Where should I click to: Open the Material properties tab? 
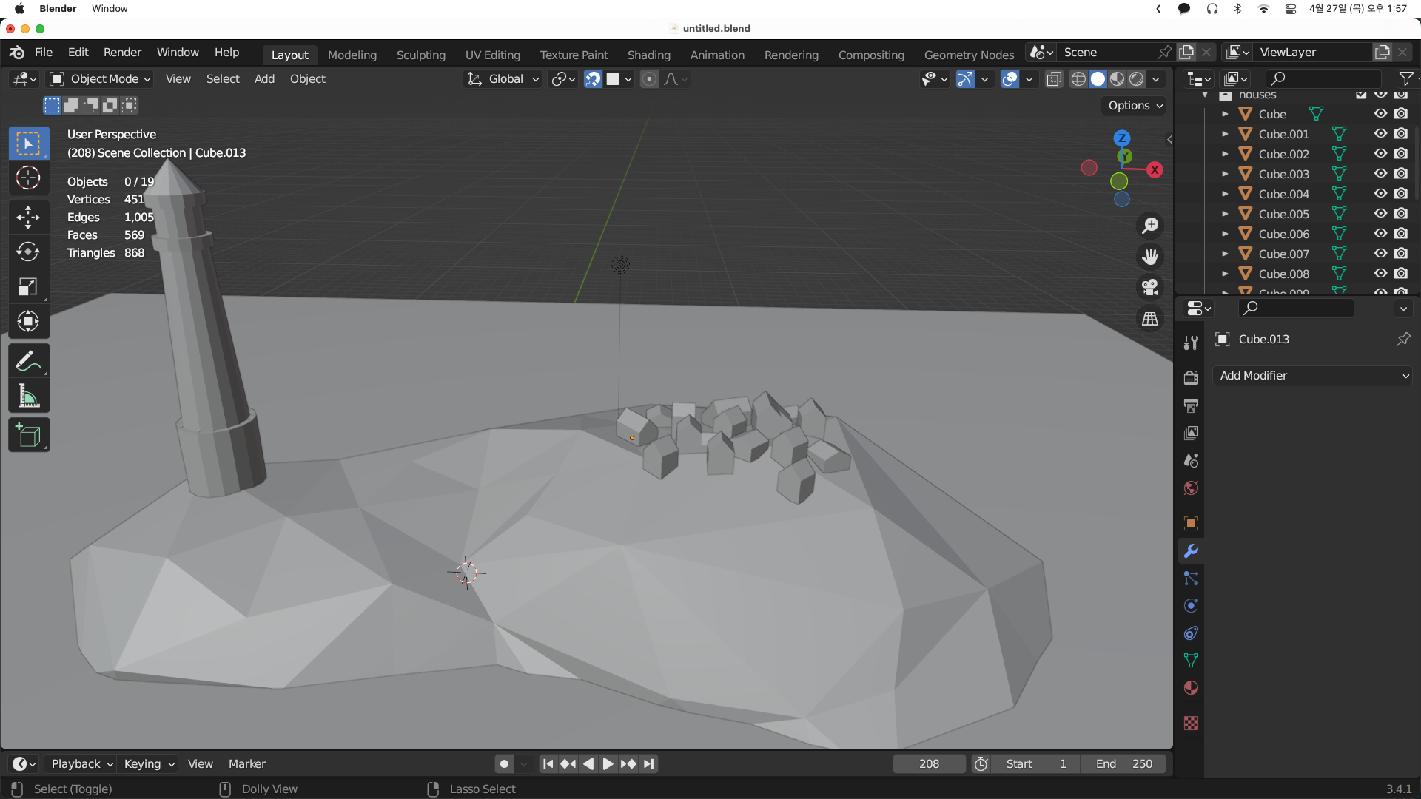coord(1191,688)
